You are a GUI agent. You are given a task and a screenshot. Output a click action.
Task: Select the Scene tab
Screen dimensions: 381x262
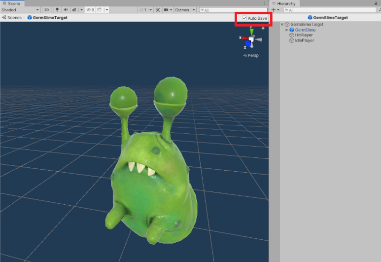[11, 3]
